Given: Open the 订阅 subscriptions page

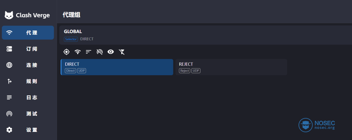Looking at the screenshot, I should (x=28, y=49).
